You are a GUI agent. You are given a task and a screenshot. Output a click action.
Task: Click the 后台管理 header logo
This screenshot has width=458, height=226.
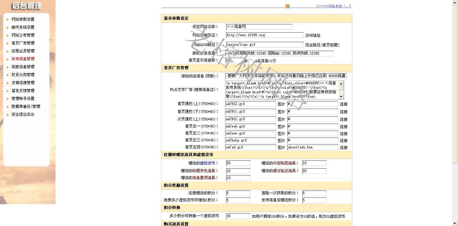27,6
